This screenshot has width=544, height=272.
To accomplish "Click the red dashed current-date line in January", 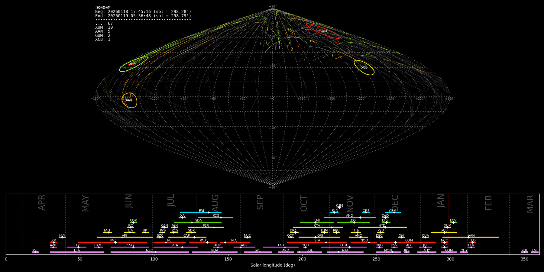I will [x=448, y=224].
